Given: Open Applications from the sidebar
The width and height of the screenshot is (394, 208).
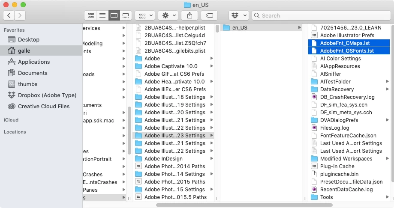Looking at the screenshot, I should tap(41, 62).
